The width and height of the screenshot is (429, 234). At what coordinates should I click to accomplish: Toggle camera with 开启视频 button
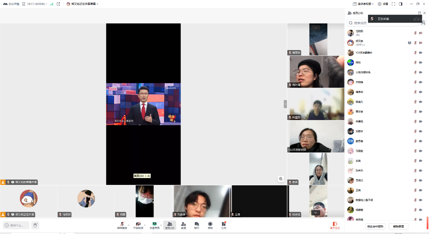click(x=138, y=225)
